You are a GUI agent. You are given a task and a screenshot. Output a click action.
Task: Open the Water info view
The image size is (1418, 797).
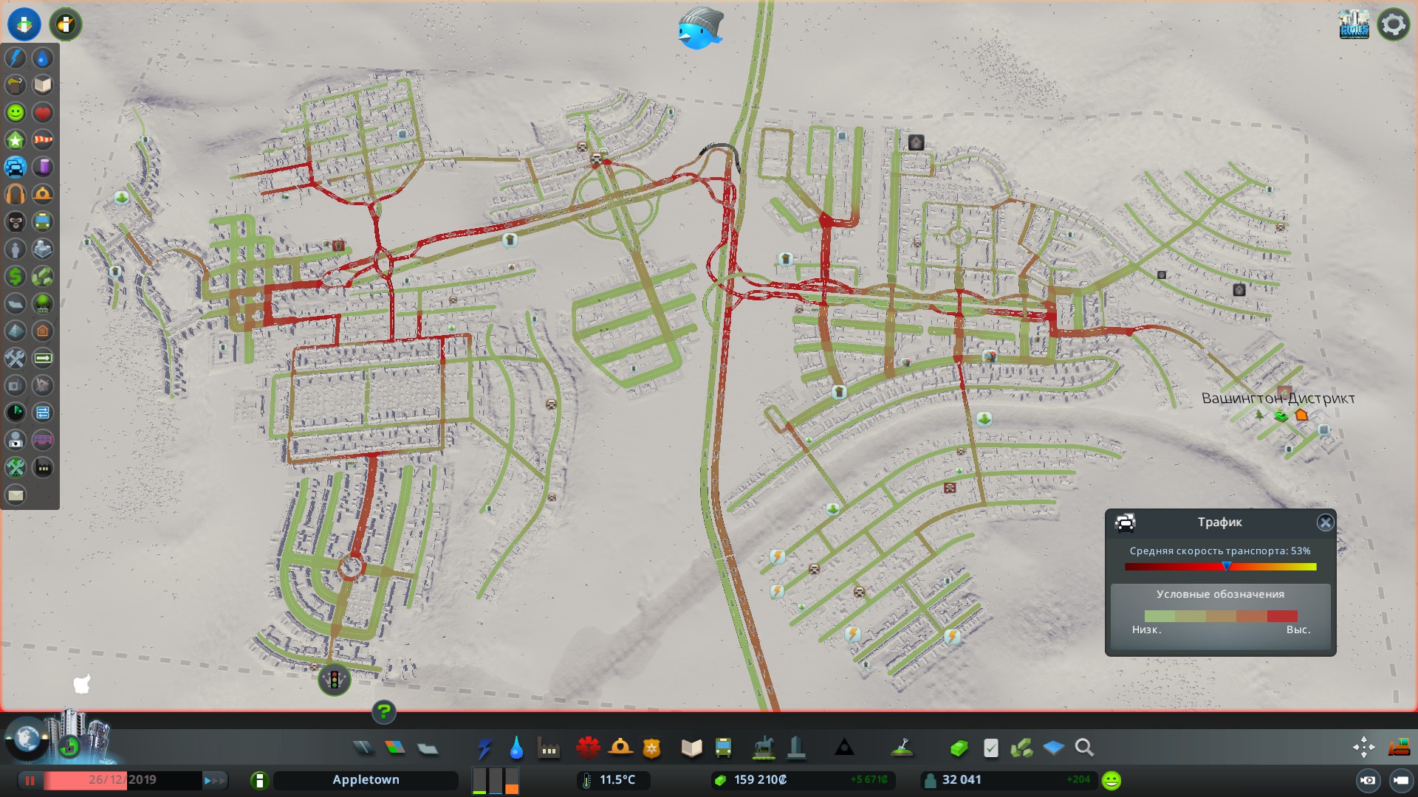43,58
